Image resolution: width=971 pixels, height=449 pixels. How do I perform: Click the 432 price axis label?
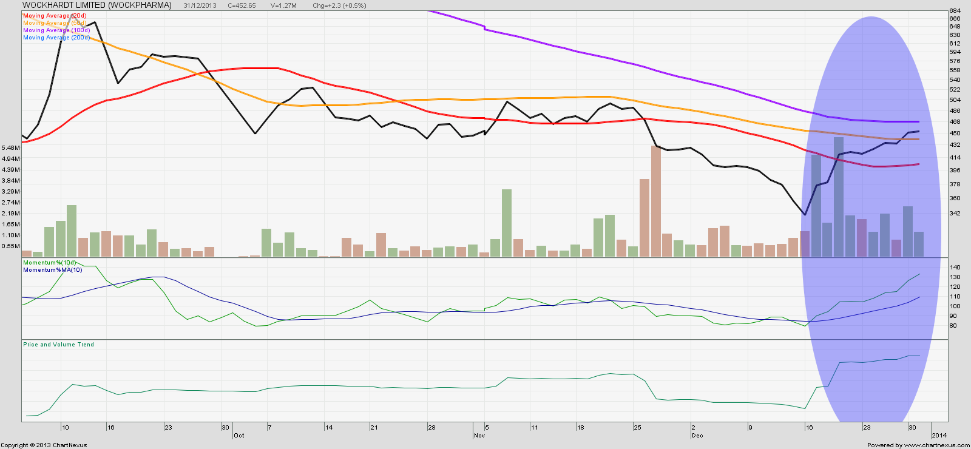point(955,145)
